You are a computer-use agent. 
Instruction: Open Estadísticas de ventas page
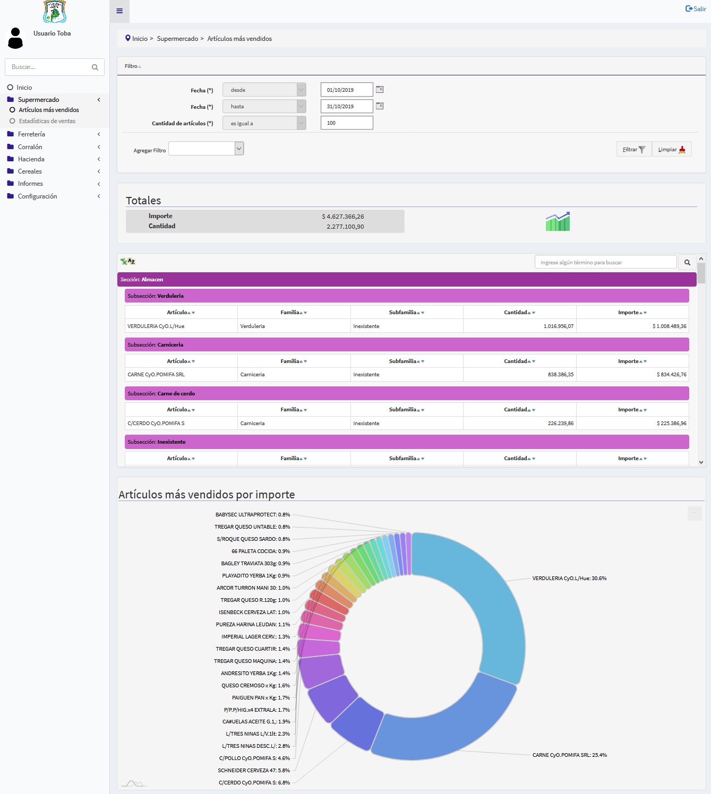47,121
